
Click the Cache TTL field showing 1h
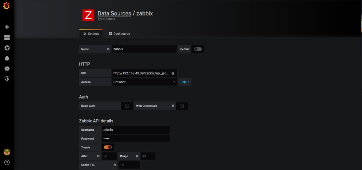pos(129,165)
